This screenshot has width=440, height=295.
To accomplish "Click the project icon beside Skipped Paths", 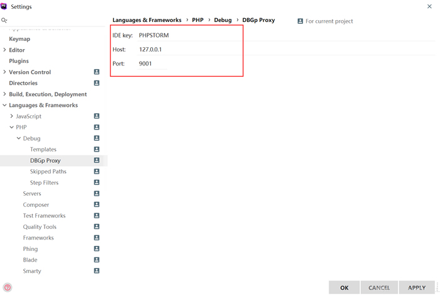I will [x=97, y=171].
